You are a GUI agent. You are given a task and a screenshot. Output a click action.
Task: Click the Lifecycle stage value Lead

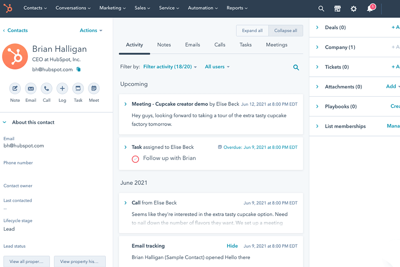[x=9, y=229]
